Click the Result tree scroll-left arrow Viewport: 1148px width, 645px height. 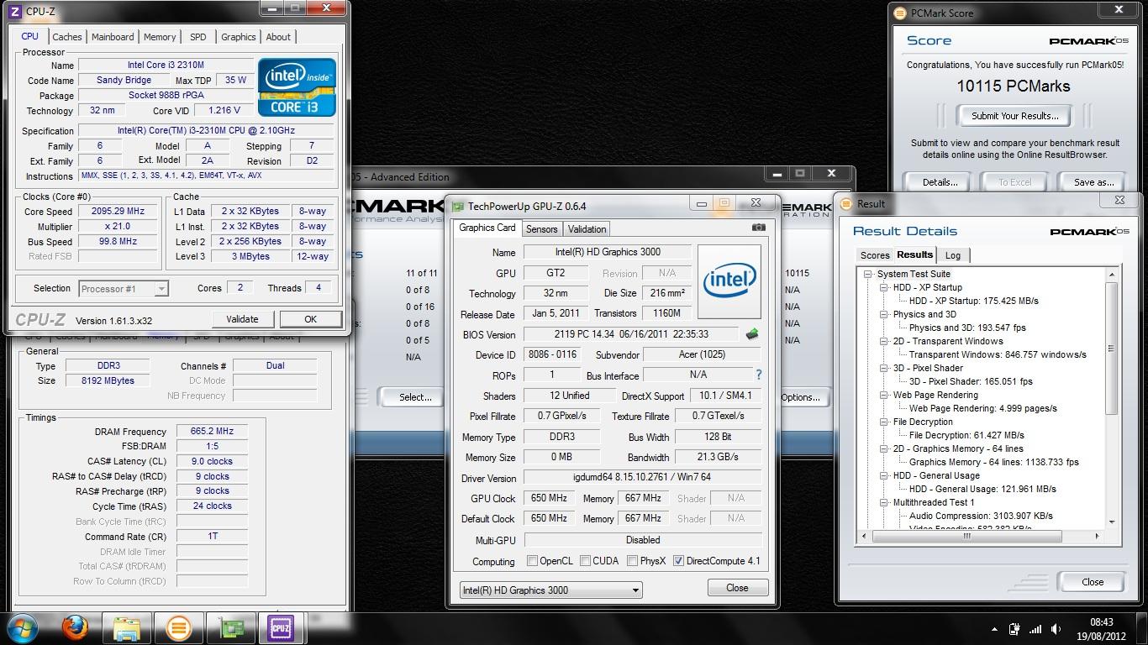863,536
